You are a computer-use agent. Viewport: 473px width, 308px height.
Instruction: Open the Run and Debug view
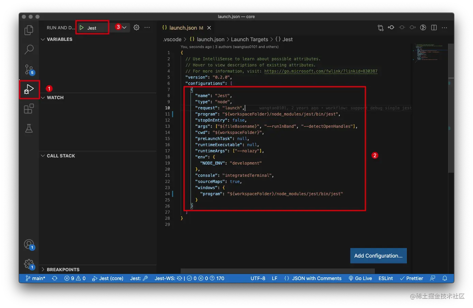pyautogui.click(x=29, y=89)
